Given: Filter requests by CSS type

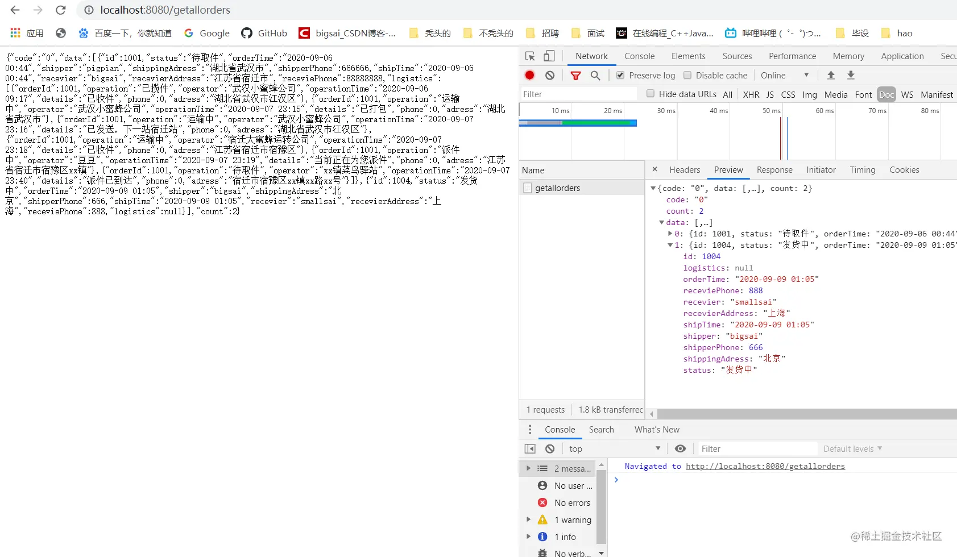Looking at the screenshot, I should click(788, 94).
